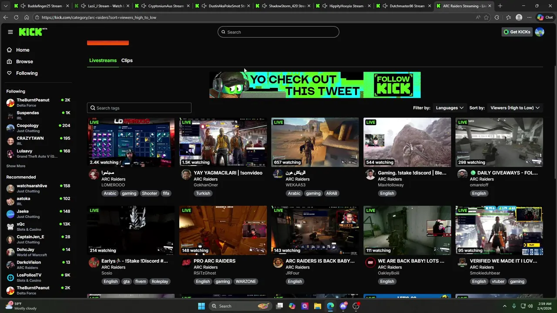The image size is (557, 313).
Task: Open PRO ARC RAIDERS stream title
Action: [215, 261]
